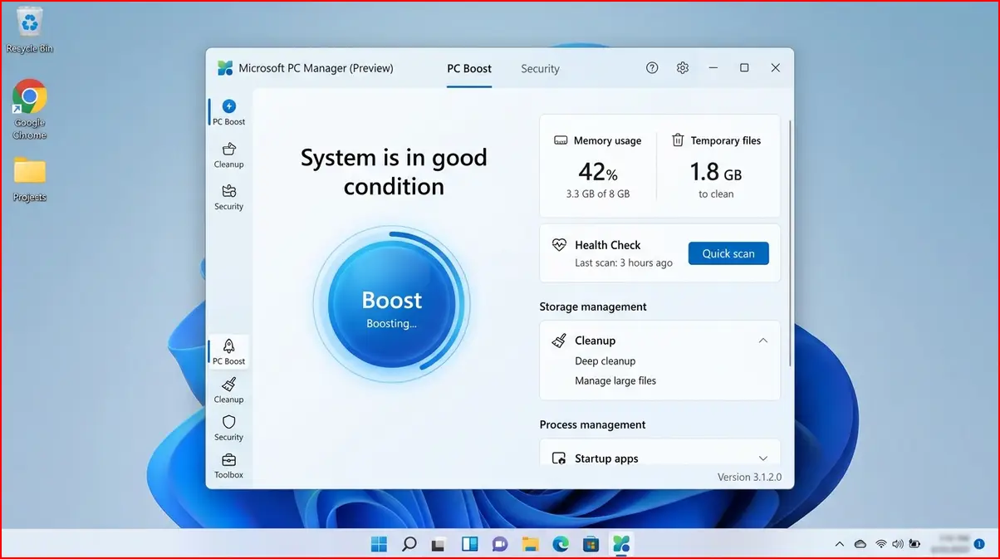Image resolution: width=1000 pixels, height=559 pixels.
Task: Show hidden system tray icons
Action: (840, 544)
